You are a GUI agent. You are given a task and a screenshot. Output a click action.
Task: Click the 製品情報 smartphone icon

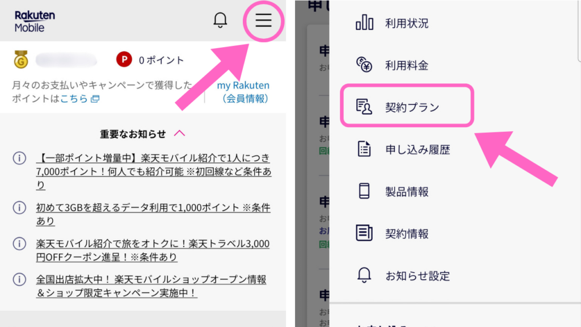click(364, 191)
